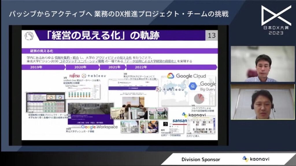Click underlined text コネクテッドユニバーシティ戦略
296x166 pixels.
pyautogui.click(x=82, y=61)
